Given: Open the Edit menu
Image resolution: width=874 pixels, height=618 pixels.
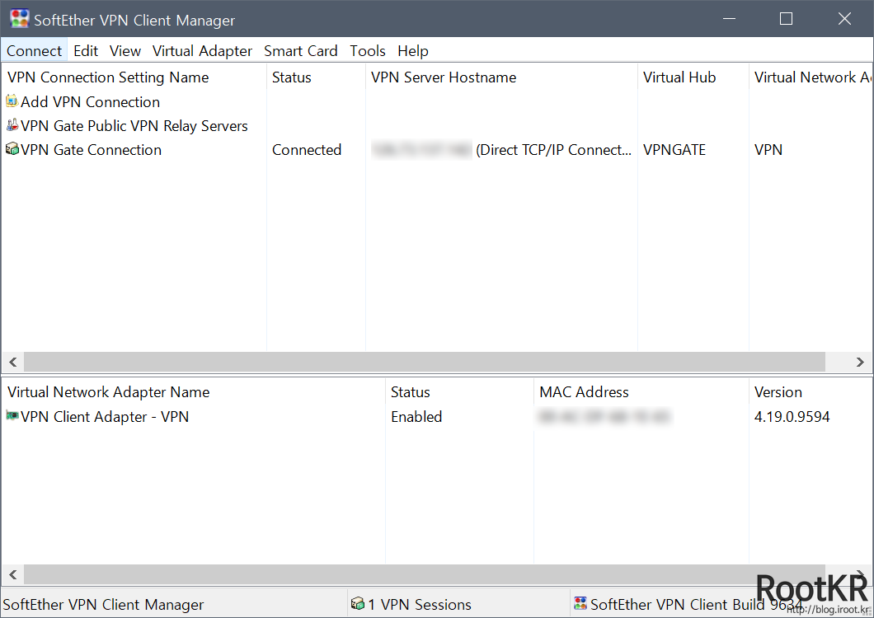Looking at the screenshot, I should [85, 51].
